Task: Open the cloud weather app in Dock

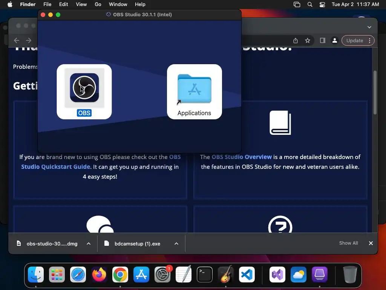Action: pos(299,275)
